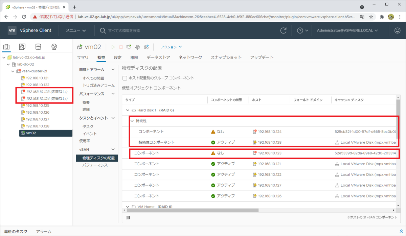
Task: Open アラーム bottom panel tab
Action: point(44,232)
